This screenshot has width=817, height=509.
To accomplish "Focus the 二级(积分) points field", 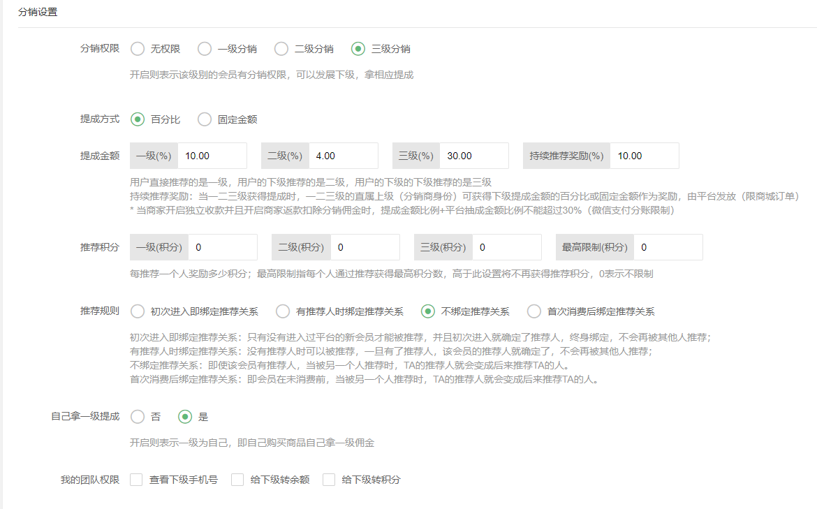I will click(365, 247).
